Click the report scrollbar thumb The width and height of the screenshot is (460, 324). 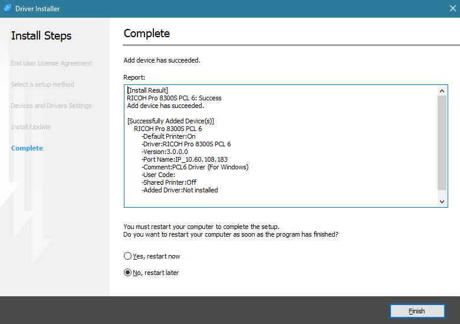coord(442,143)
